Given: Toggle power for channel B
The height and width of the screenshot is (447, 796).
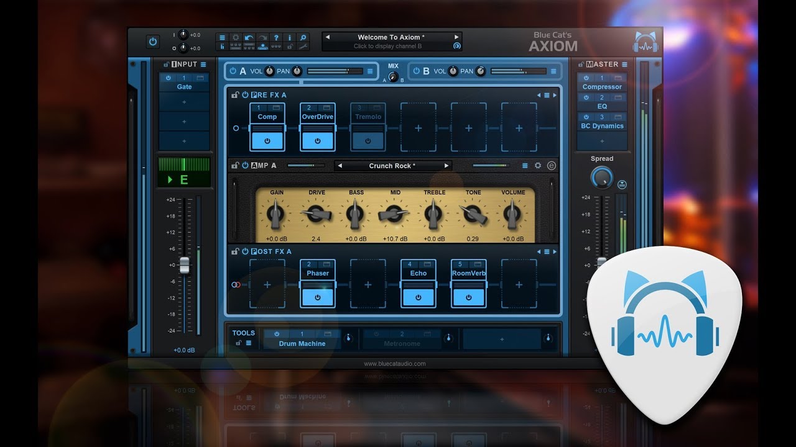Looking at the screenshot, I should click(x=416, y=71).
